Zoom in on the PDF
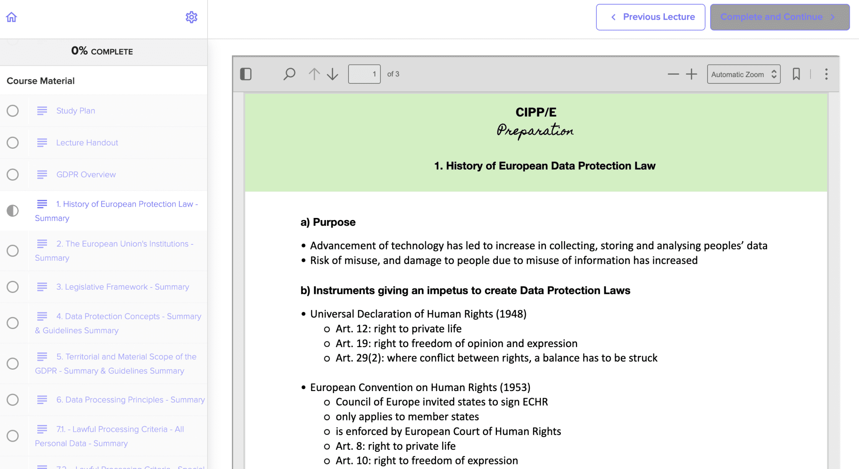Image resolution: width=859 pixels, height=469 pixels. [x=692, y=74]
